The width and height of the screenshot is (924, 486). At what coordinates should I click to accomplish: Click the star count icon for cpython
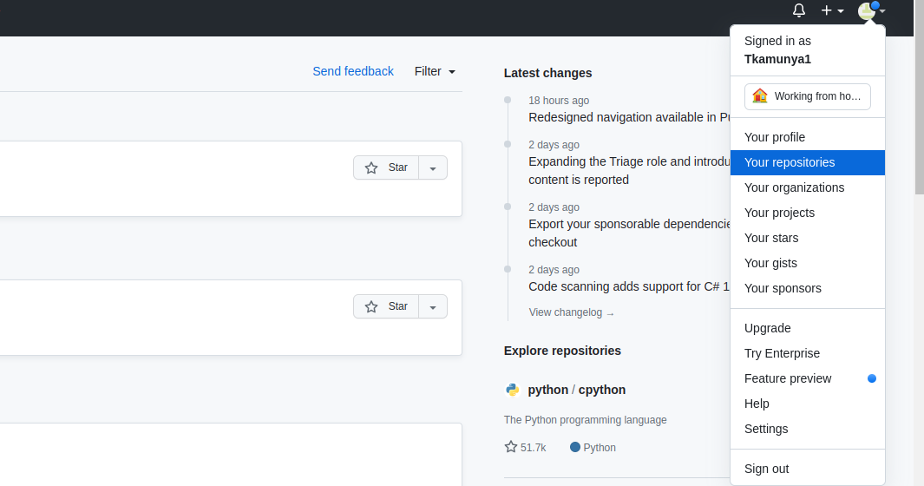(x=510, y=447)
